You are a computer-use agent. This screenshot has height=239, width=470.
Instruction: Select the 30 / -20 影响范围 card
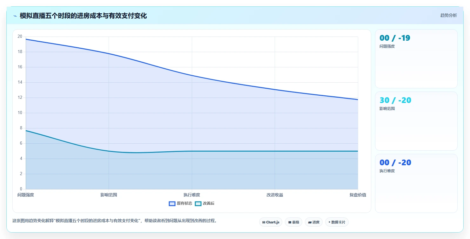pos(416,121)
